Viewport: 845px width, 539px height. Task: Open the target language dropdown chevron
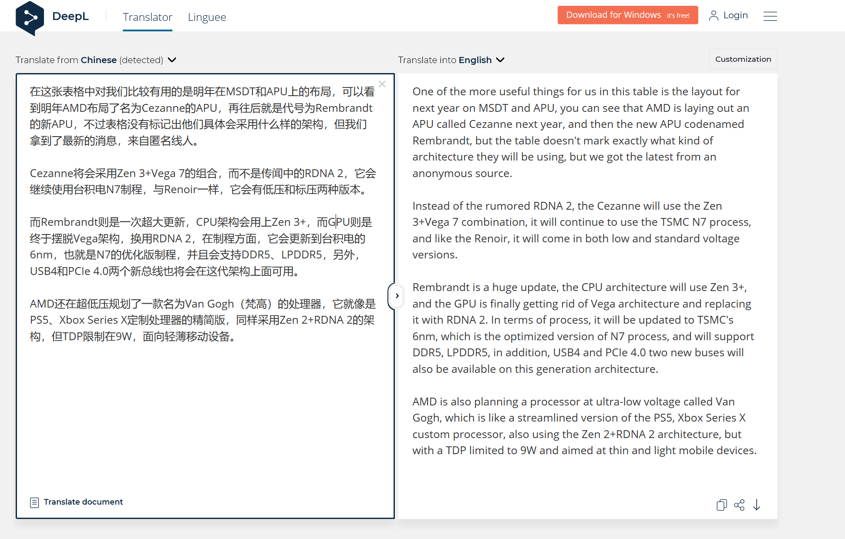pos(500,60)
